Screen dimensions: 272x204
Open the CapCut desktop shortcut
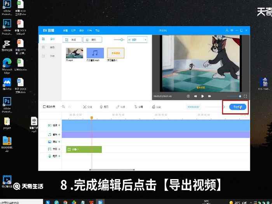coord(7,45)
